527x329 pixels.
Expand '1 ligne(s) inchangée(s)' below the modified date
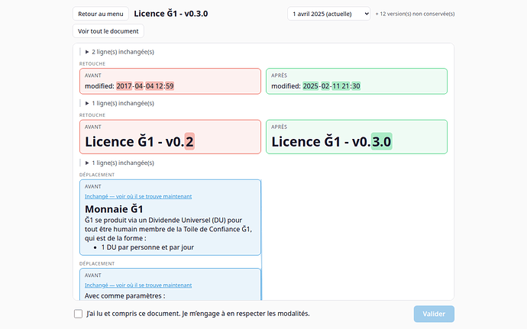tap(120, 103)
